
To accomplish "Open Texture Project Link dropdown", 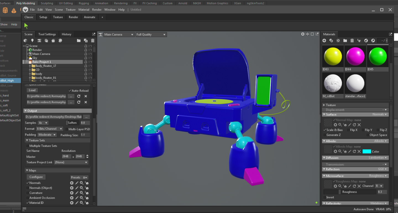I will (71, 162).
